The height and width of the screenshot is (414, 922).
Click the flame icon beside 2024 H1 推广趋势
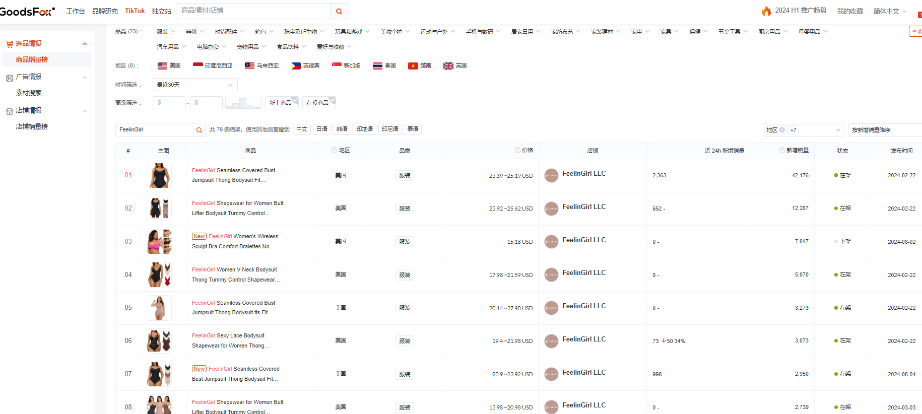point(766,11)
